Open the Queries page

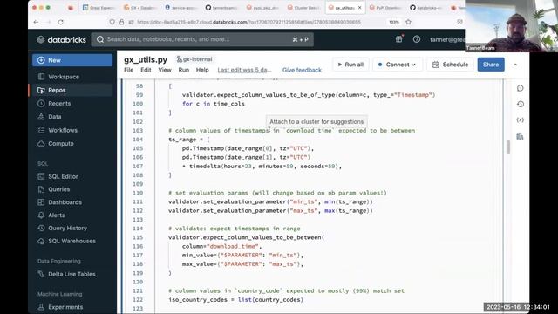[58, 189]
